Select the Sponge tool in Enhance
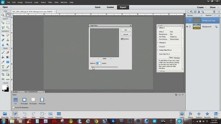 8,45
